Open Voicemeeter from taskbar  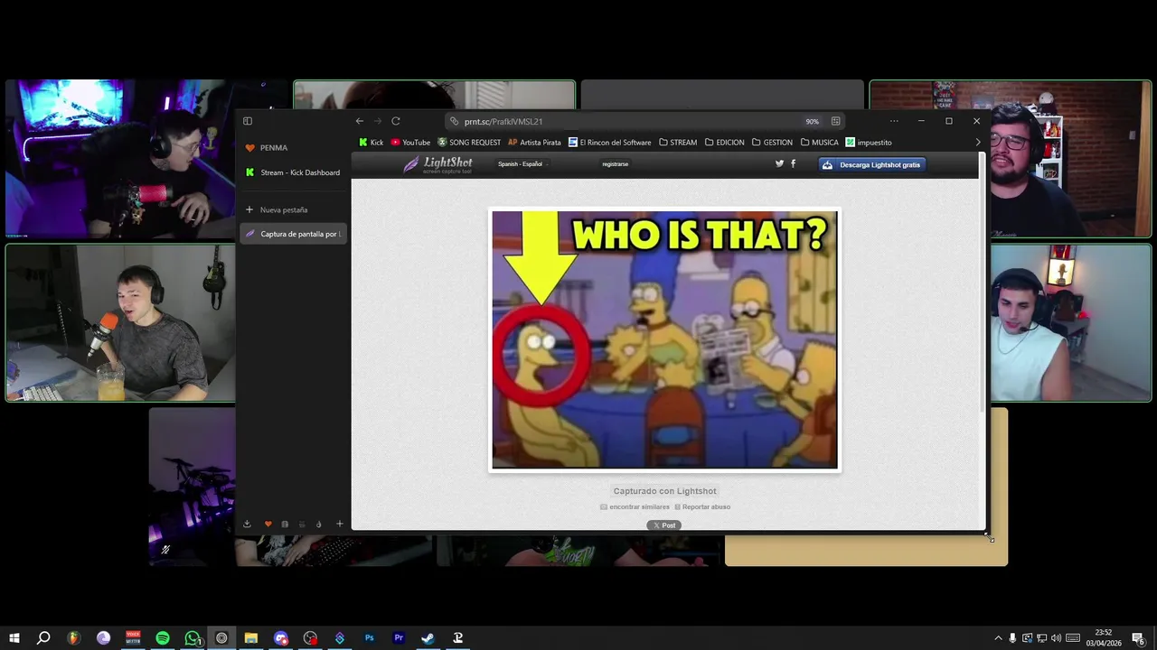point(133,638)
